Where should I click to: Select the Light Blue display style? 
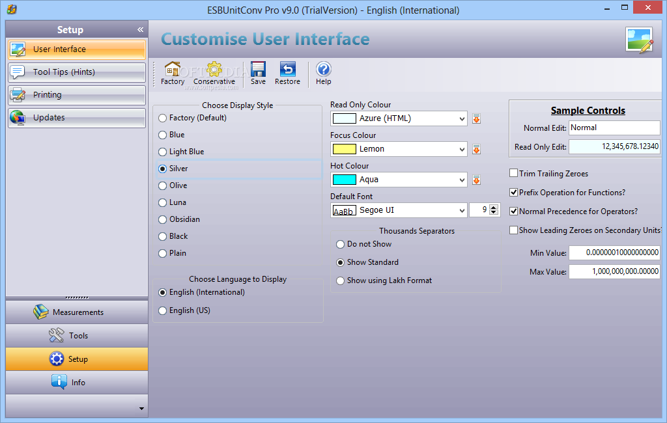[162, 152]
